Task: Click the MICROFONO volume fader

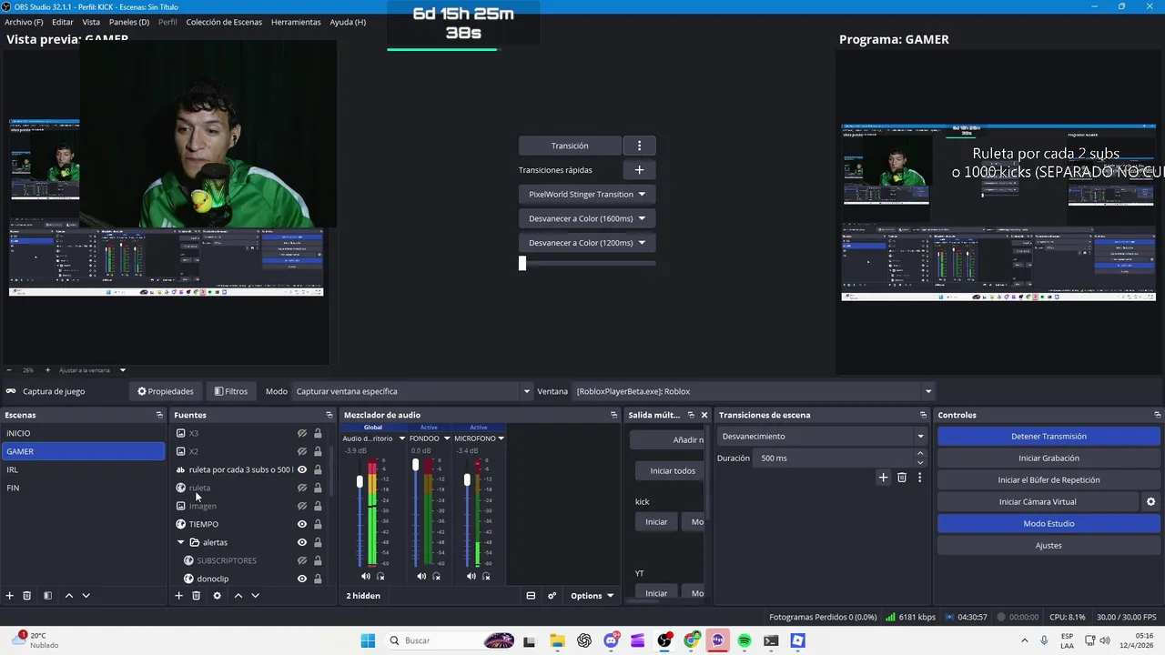Action: click(467, 480)
